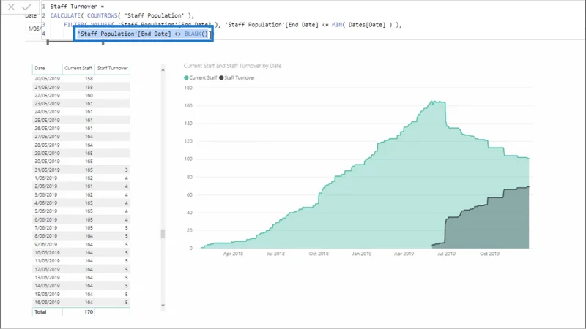Click the Apr 2019 axis label
This screenshot has height=329, width=586.
click(x=404, y=254)
